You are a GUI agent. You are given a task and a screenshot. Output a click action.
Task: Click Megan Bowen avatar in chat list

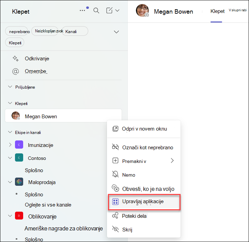16,116
